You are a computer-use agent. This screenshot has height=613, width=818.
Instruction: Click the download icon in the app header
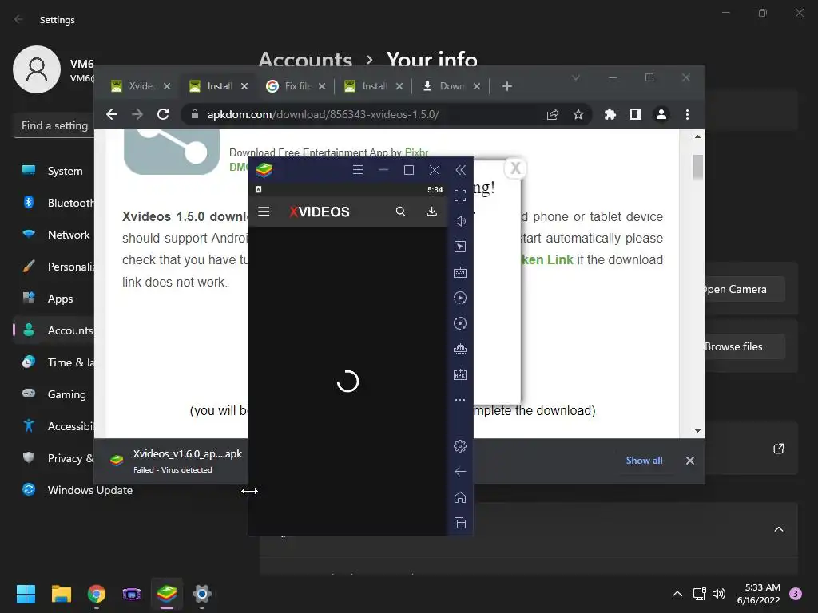tap(432, 212)
